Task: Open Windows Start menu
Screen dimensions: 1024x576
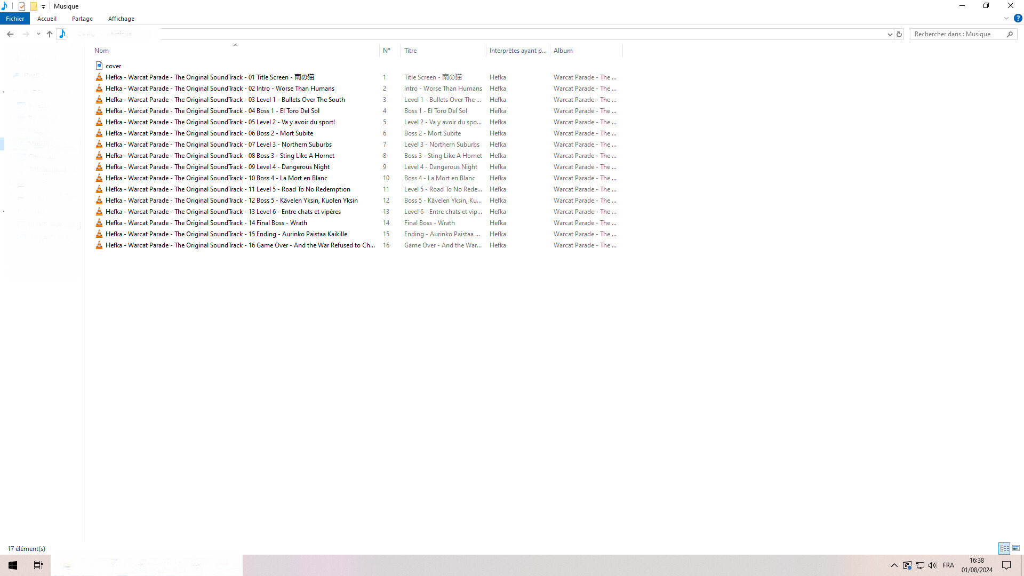Action: point(13,565)
